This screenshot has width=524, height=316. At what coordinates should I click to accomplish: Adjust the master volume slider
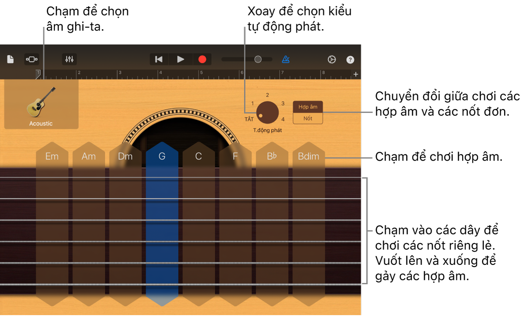pyautogui.click(x=258, y=59)
